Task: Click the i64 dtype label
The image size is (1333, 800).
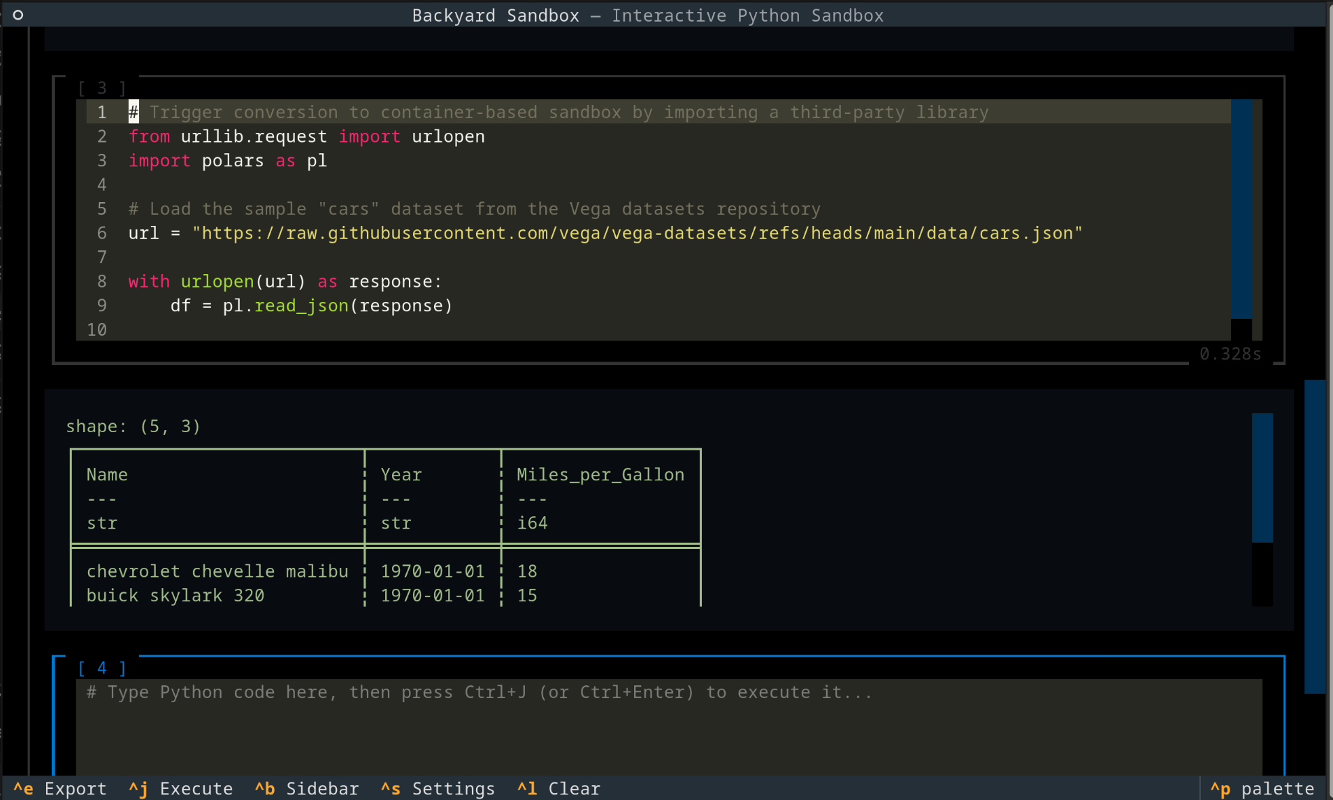Action: (532, 523)
